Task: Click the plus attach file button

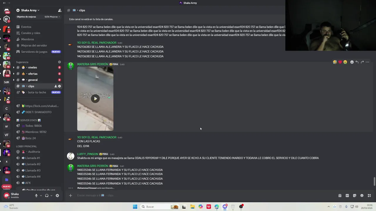Action: pos(70,195)
